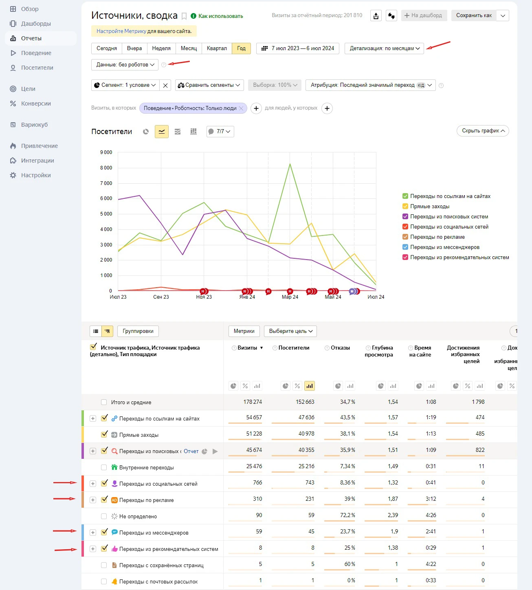This screenshot has width=532, height=590.
Task: Click the Интеграции puzzle icon
Action: (13, 161)
